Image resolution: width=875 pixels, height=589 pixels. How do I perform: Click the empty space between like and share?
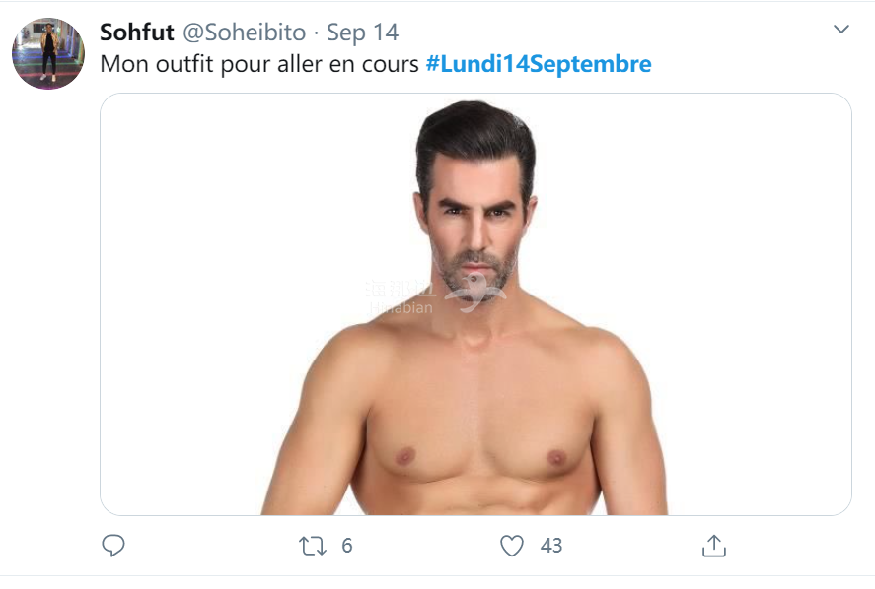(631, 545)
